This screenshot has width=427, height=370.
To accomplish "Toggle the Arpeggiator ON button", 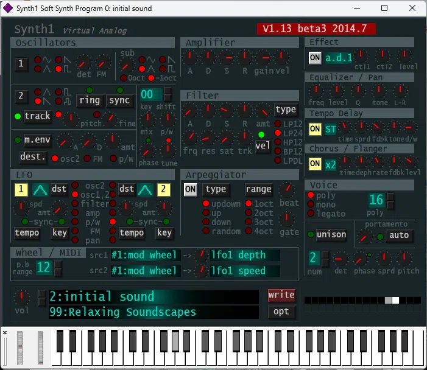I will (x=190, y=189).
